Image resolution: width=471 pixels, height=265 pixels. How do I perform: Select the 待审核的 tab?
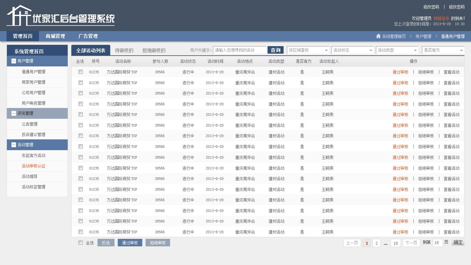124,50
